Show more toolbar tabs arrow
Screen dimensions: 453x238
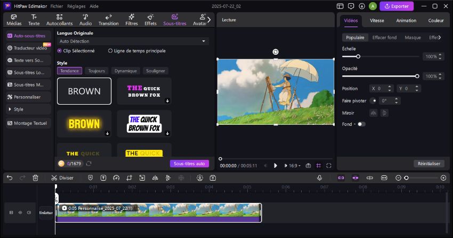pyautogui.click(x=209, y=20)
